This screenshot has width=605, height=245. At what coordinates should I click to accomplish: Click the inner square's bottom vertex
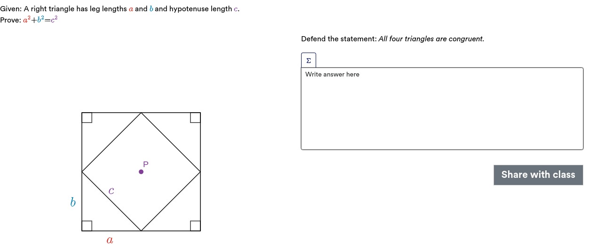point(141,231)
